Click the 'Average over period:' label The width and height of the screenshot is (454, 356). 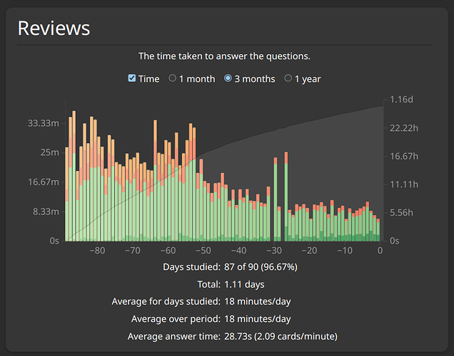[x=176, y=319]
